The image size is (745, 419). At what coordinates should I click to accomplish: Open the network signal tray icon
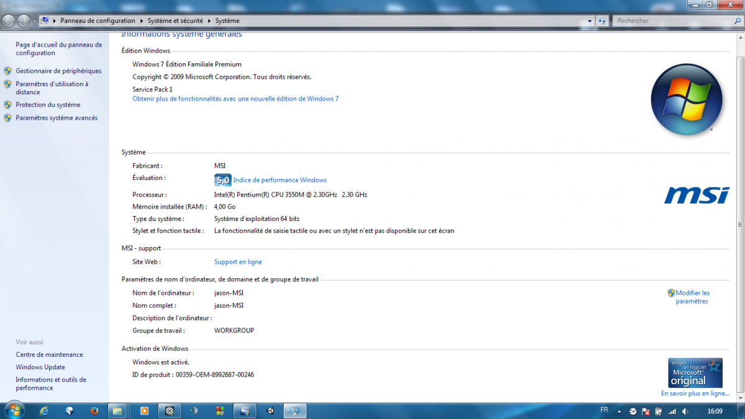[672, 412]
